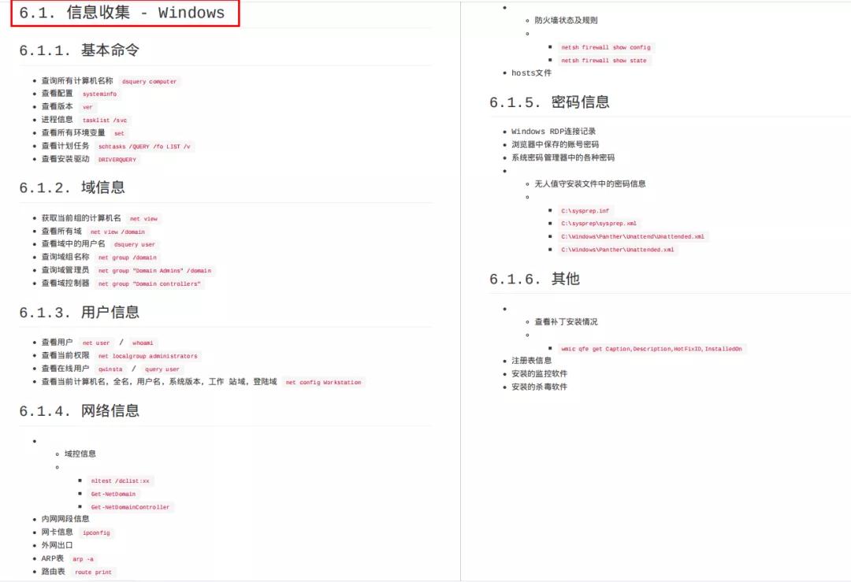
Task: Select the 6.1.1. 基本命令 heading
Action: pos(80,50)
